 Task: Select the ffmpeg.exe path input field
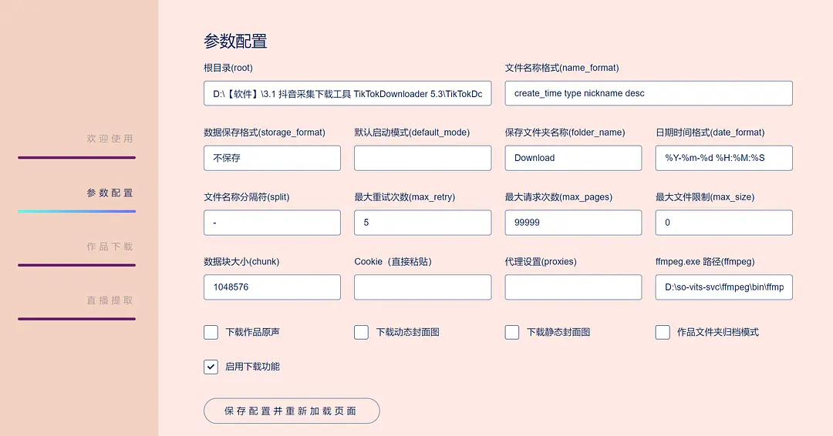[724, 287]
